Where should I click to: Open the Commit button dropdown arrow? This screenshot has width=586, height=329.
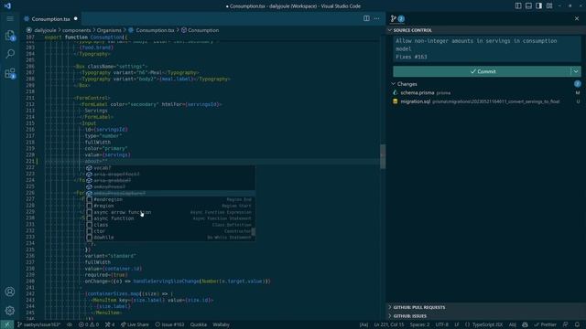coord(576,71)
